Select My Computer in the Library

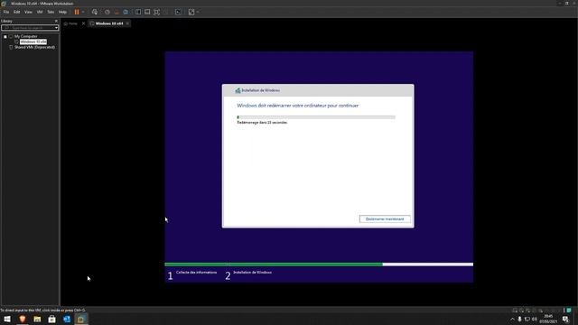26,36
